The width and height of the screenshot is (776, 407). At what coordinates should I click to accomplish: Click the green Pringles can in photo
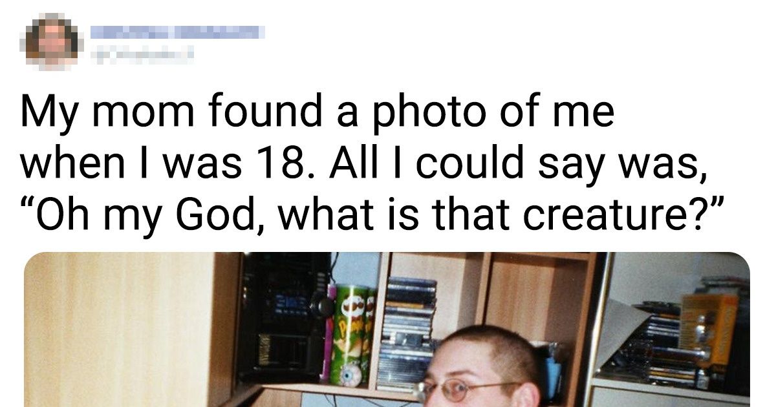350,335
